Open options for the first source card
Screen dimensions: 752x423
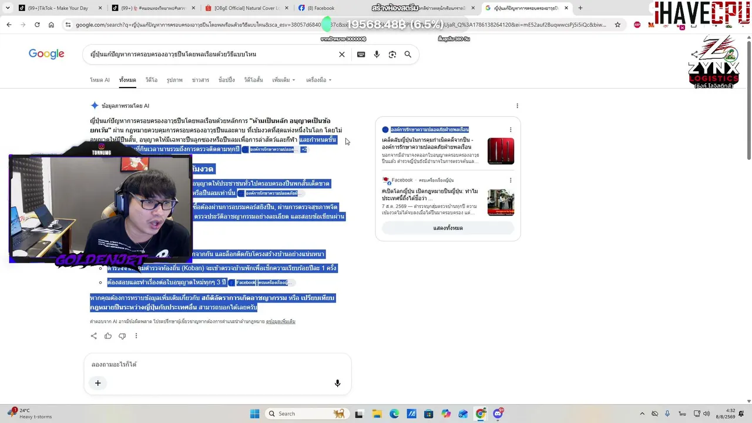click(x=511, y=130)
